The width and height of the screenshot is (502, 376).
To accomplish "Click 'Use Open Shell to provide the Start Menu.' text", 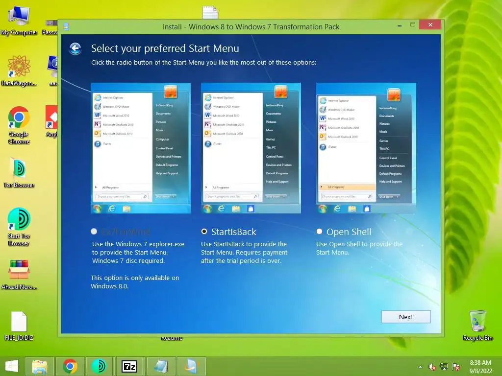I will [x=359, y=248].
